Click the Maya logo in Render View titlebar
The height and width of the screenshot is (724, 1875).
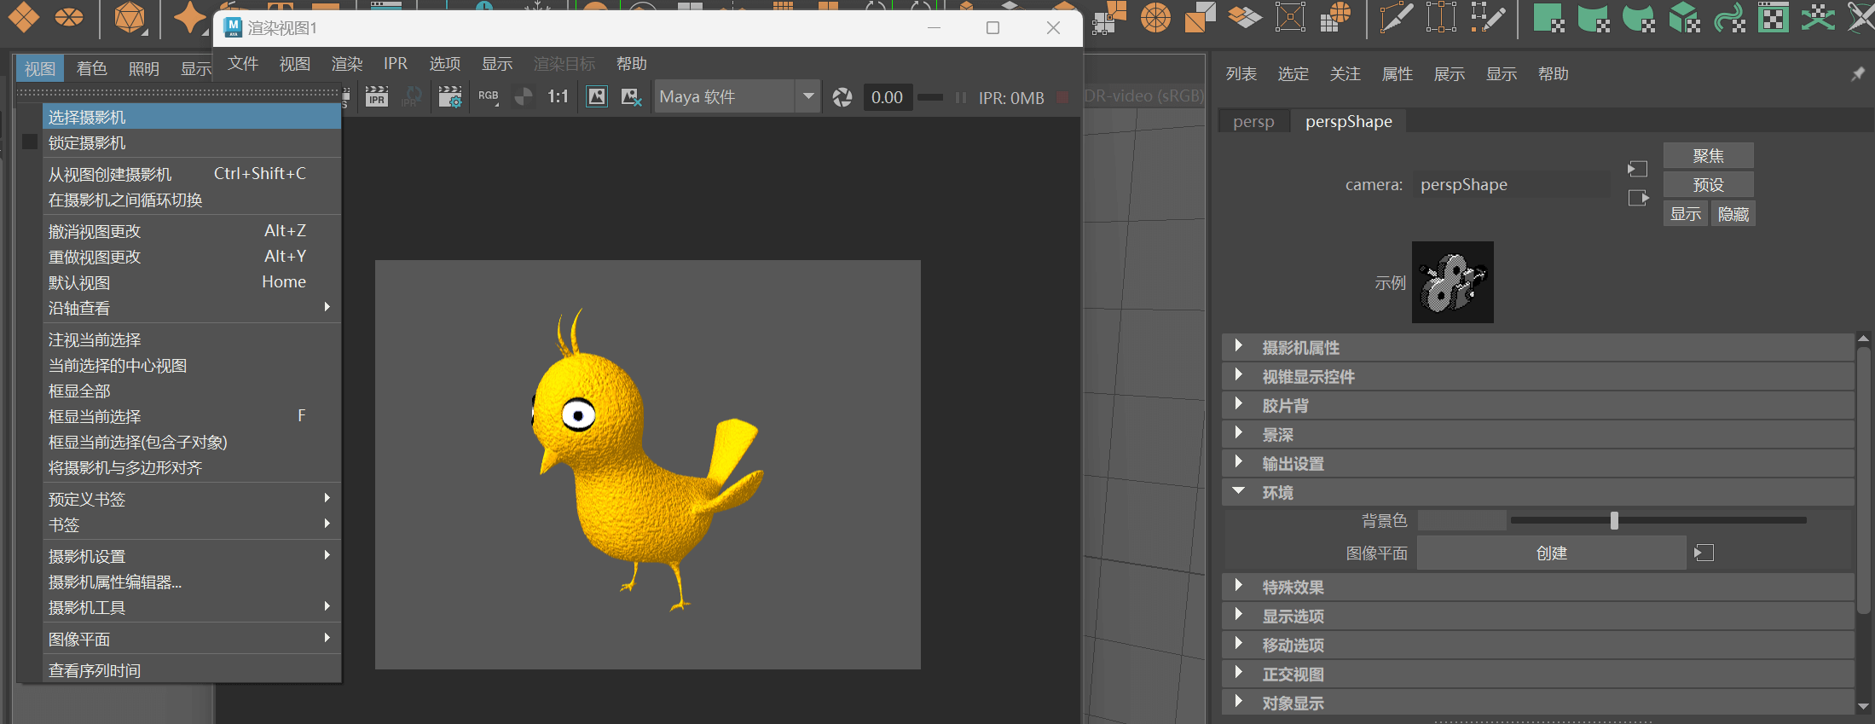point(233,27)
